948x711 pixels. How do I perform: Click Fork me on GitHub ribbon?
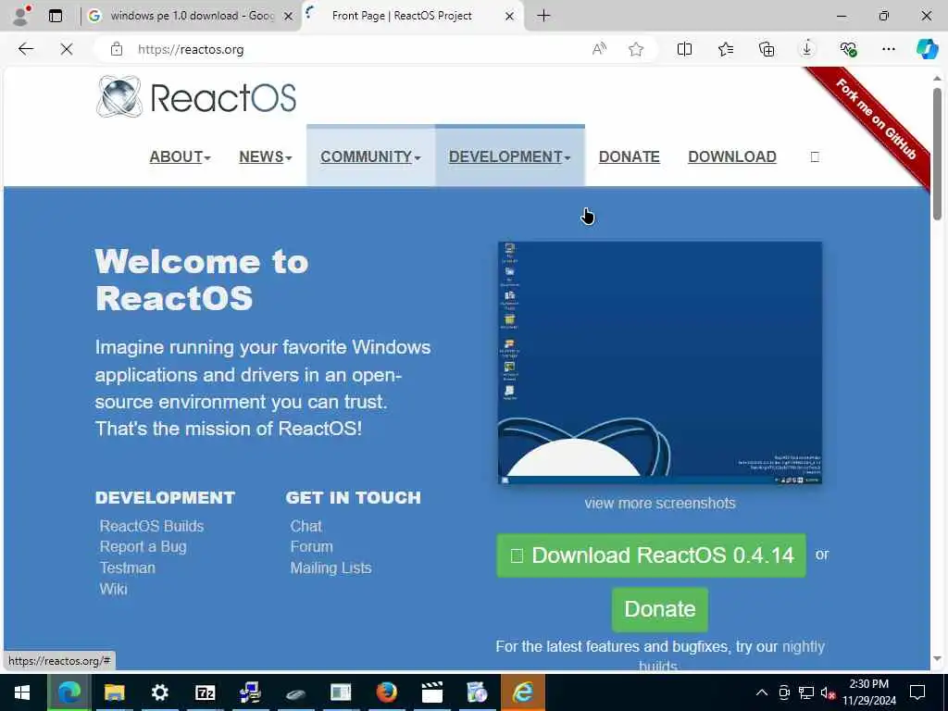point(876,119)
